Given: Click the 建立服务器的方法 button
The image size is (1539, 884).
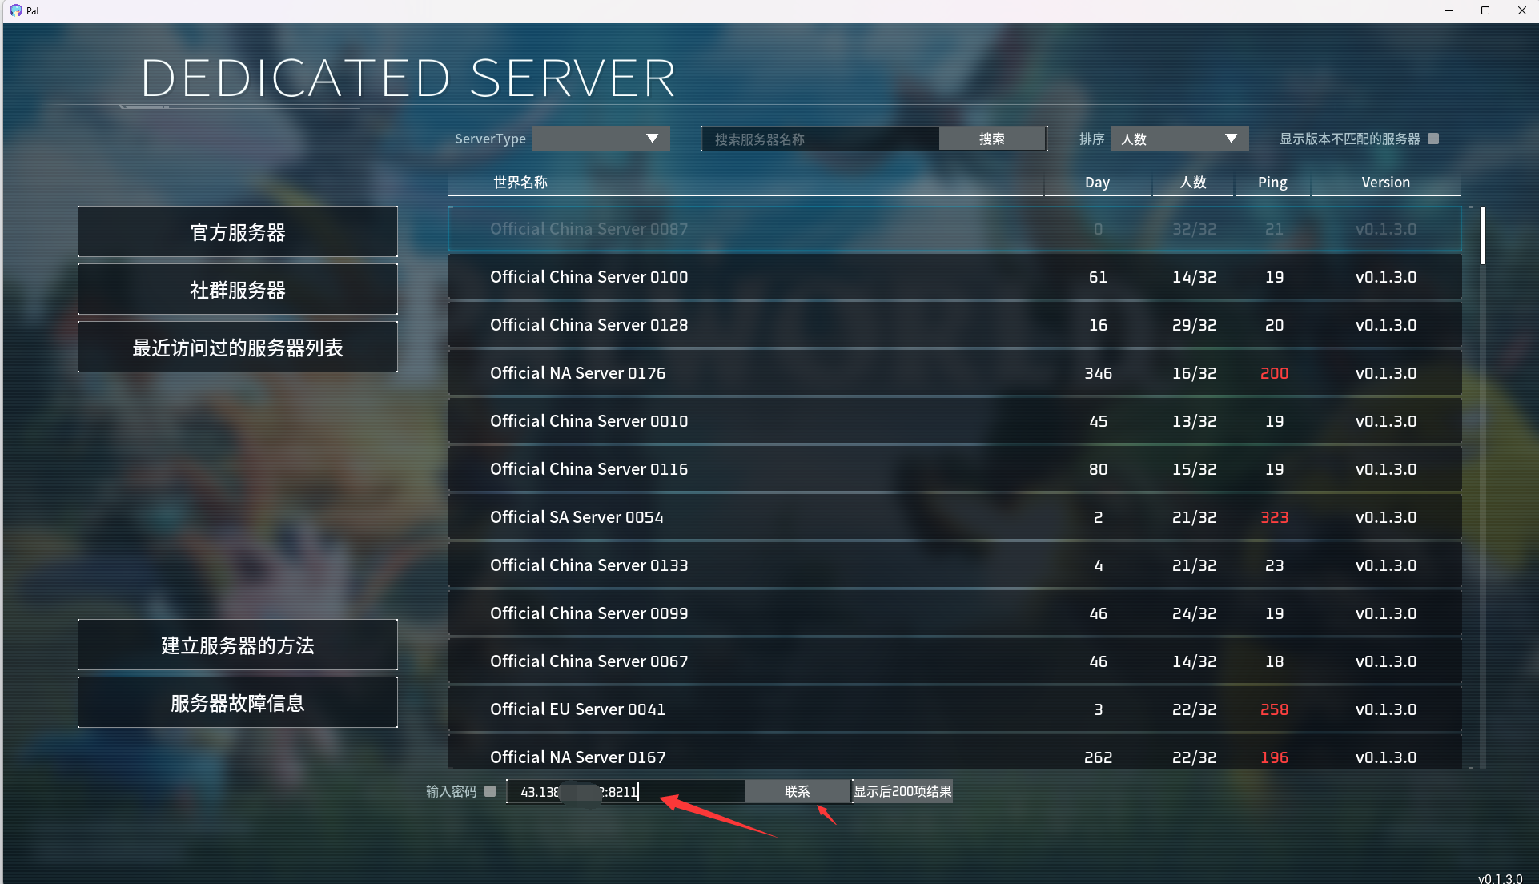Looking at the screenshot, I should click(238, 645).
